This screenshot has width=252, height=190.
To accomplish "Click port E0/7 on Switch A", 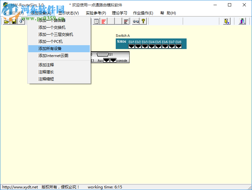I will (172, 46).
